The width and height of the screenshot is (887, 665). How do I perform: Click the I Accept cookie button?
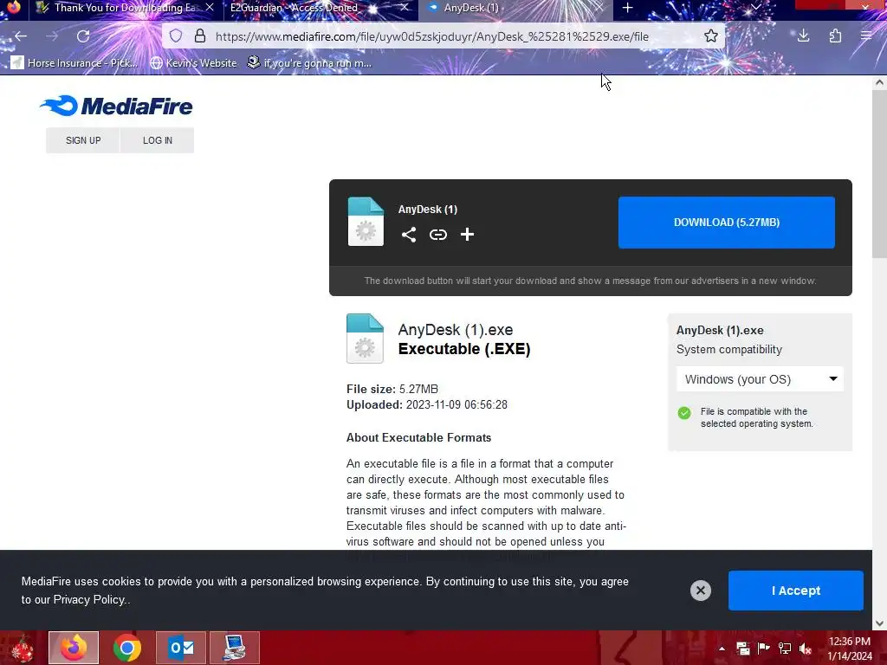coord(796,591)
